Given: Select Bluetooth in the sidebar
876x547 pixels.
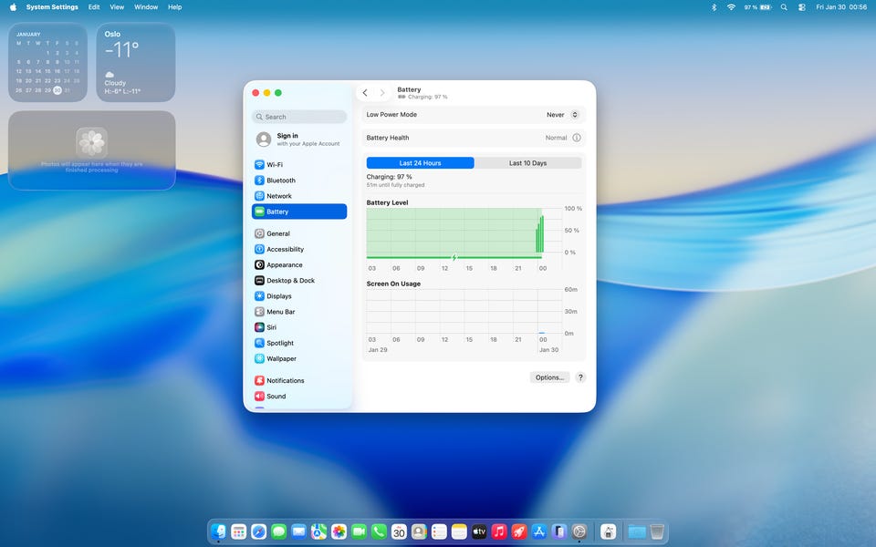Looking at the screenshot, I should pyautogui.click(x=280, y=181).
